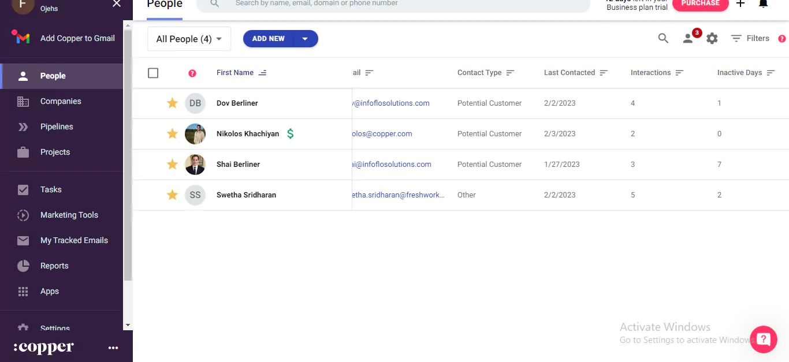Image resolution: width=789 pixels, height=362 pixels.
Task: Open the Filters panel
Action: point(750,38)
